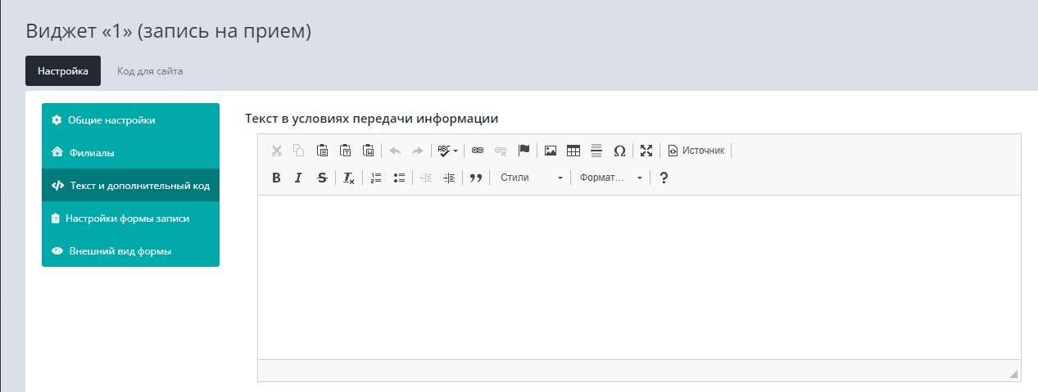
Task: Go to Настройки формы записи section
Action: coord(128,219)
